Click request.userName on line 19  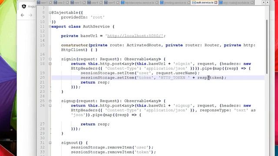pyautogui.click(x=175, y=73)
